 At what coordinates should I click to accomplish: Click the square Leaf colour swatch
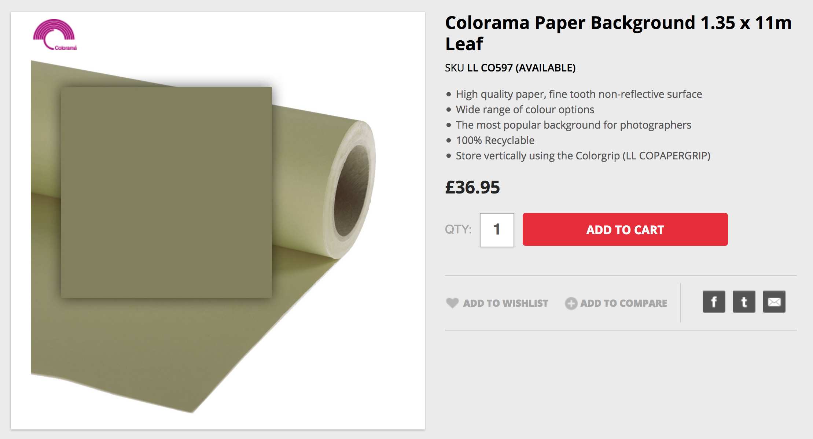[x=166, y=192]
